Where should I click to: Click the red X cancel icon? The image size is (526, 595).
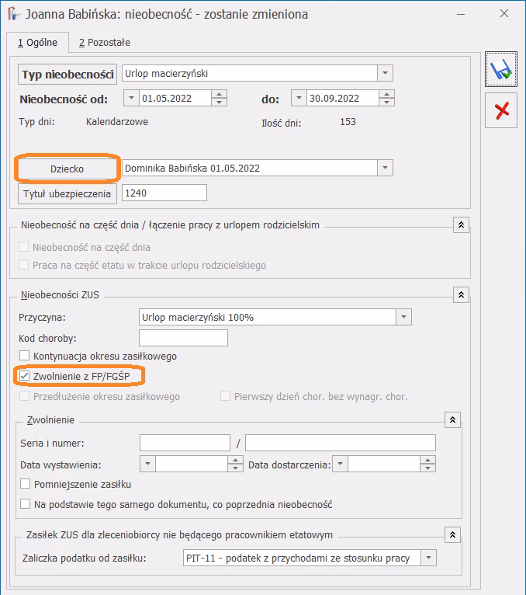click(x=501, y=110)
